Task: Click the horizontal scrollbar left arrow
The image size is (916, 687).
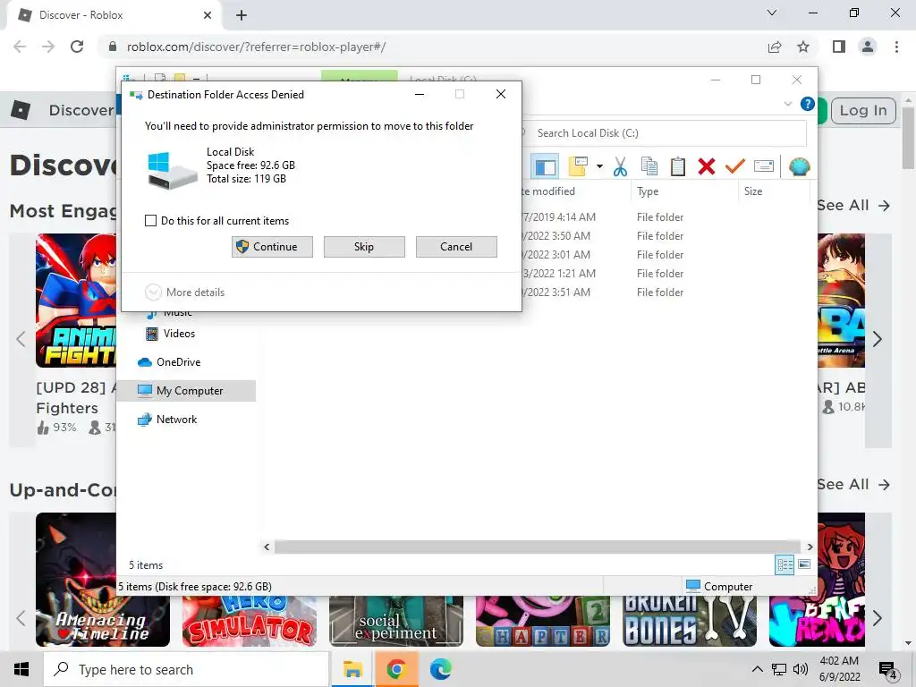Action: click(x=267, y=547)
